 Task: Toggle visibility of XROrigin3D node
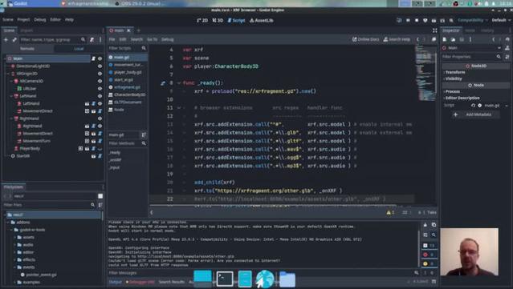pos(100,74)
